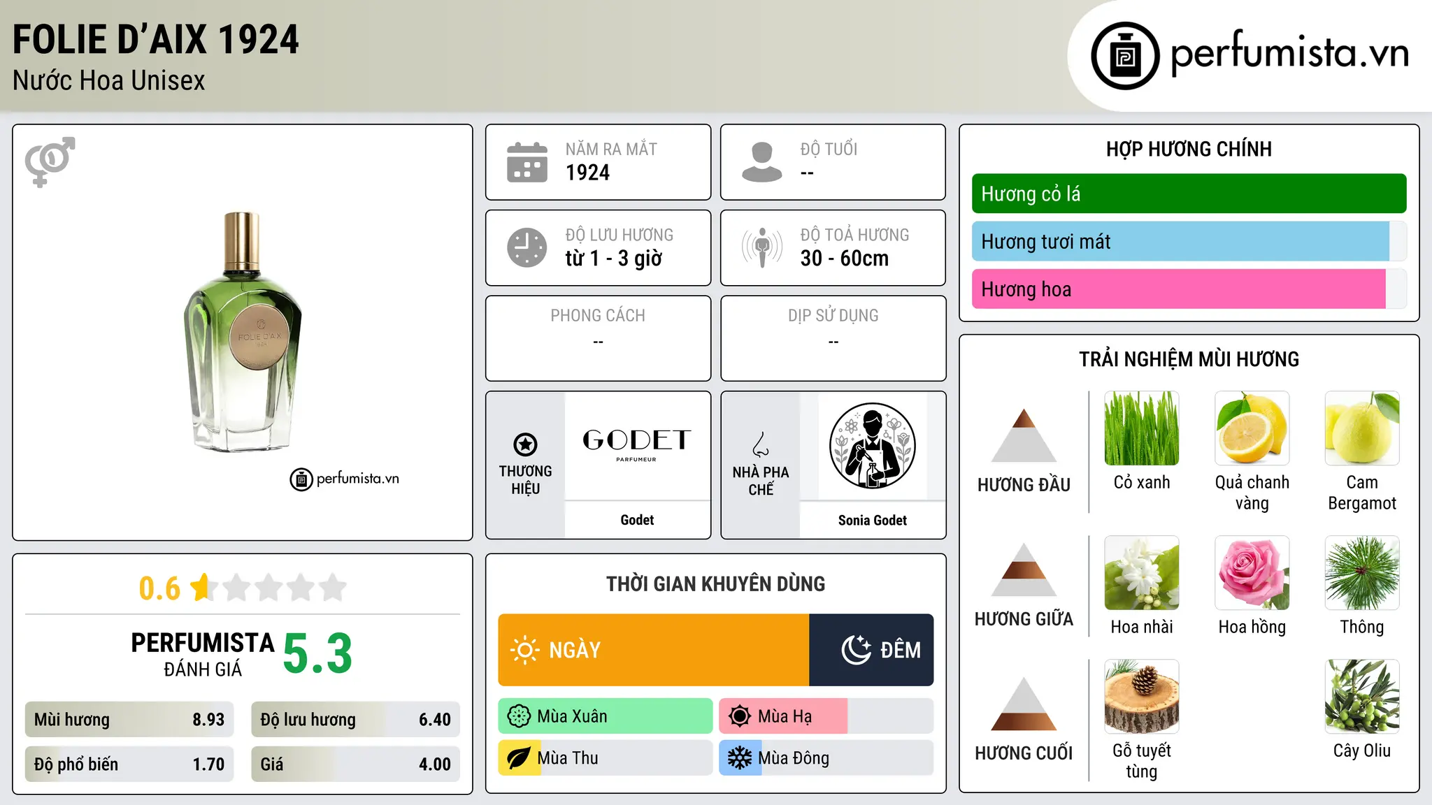Click the unisex gender symbol icon

coord(50,162)
